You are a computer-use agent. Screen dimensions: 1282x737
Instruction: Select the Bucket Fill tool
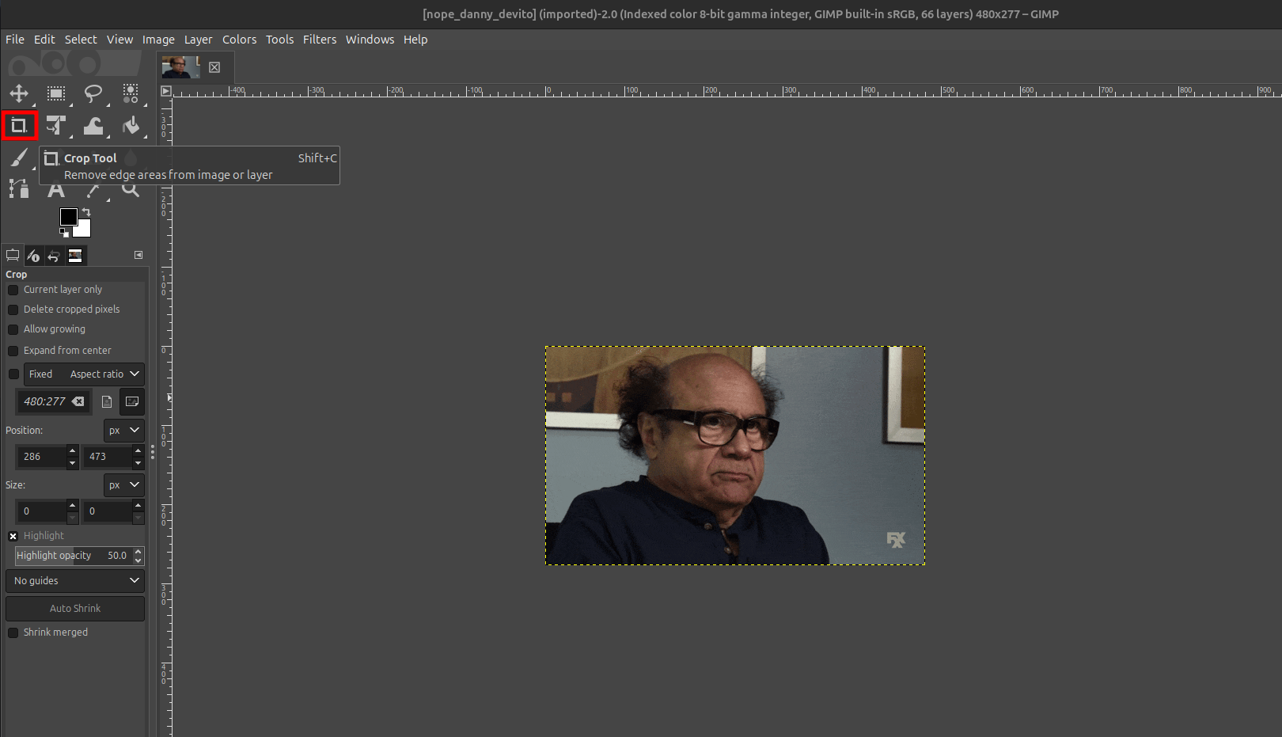tap(131, 126)
